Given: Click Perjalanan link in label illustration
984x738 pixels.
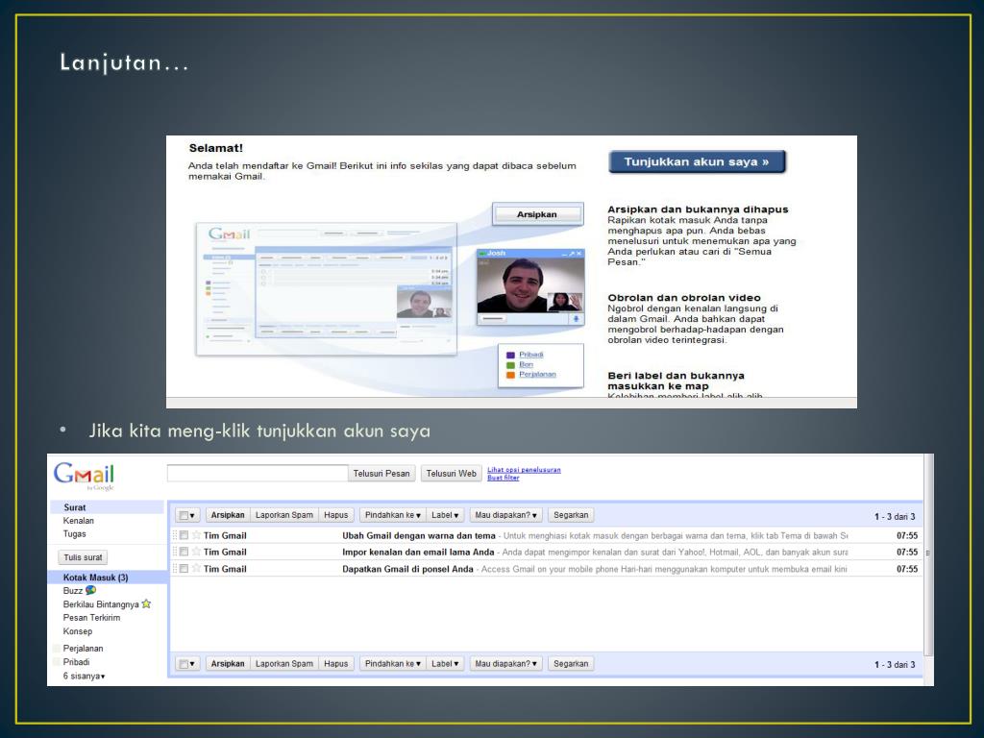Looking at the screenshot, I should (x=537, y=375).
